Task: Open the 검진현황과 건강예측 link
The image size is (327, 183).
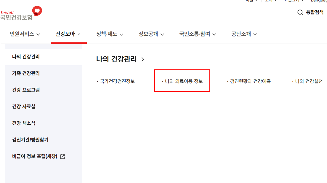Action: tap(249, 81)
